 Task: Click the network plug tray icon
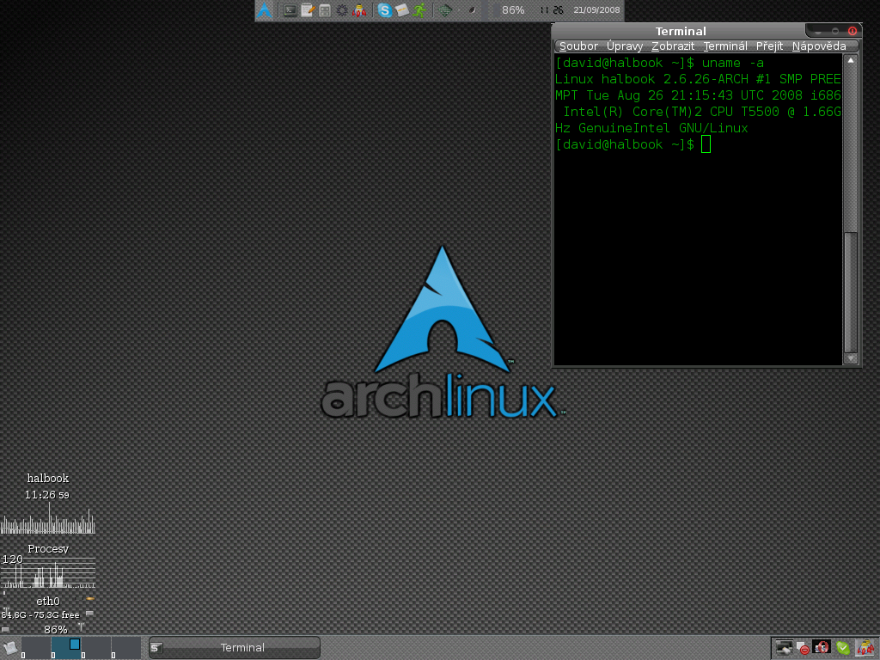(784, 648)
